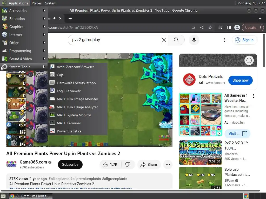Viewport: 266px width, 199px height.
Task: Click the #allgreenplants hashtag
Action: tap(114, 179)
